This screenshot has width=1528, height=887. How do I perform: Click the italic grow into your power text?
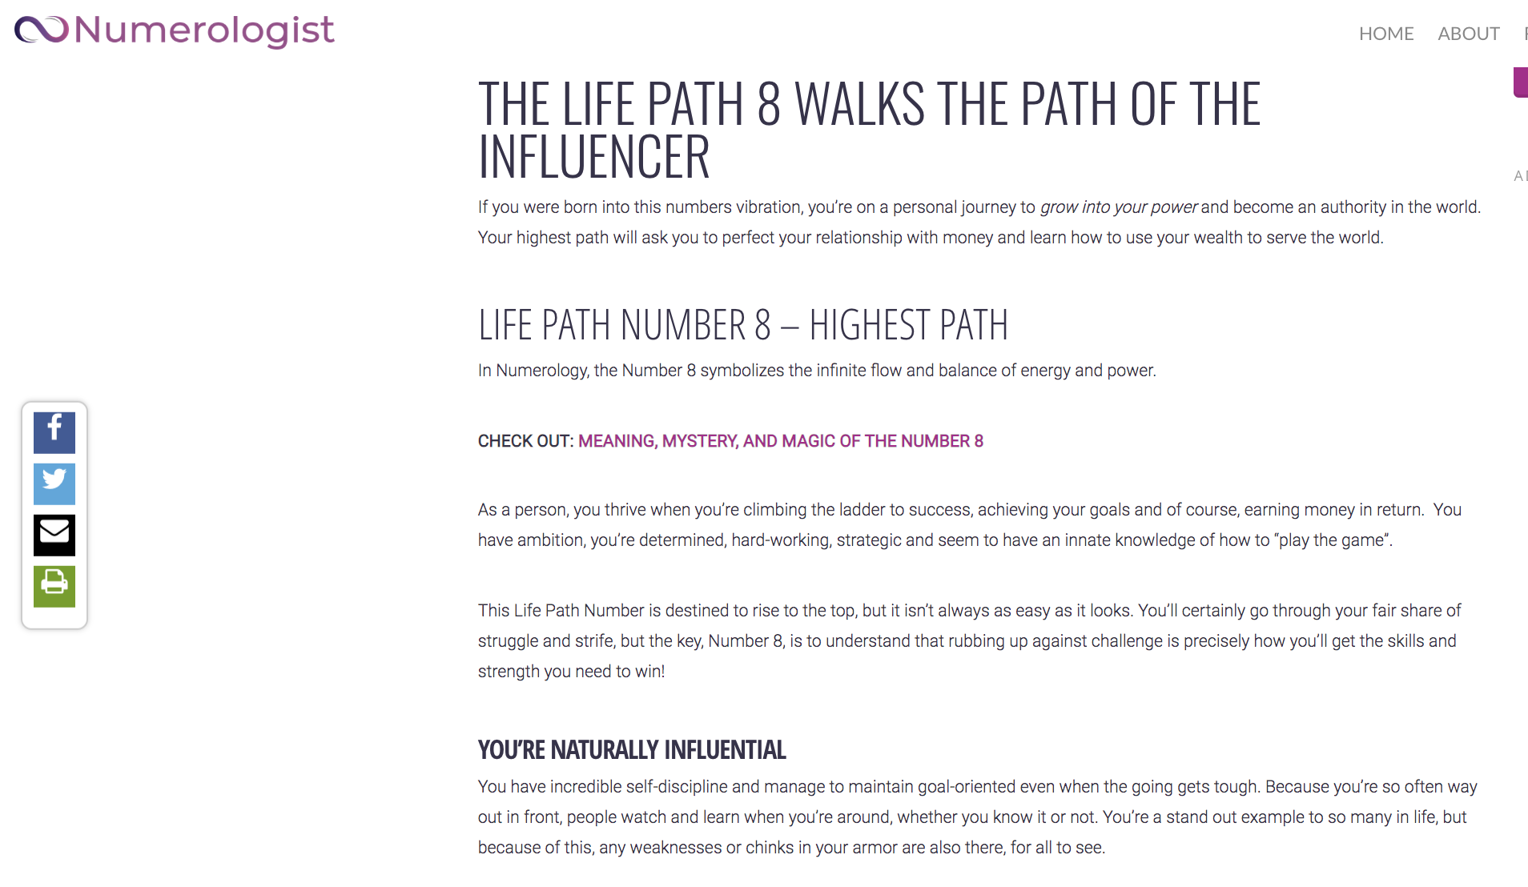click(1118, 207)
